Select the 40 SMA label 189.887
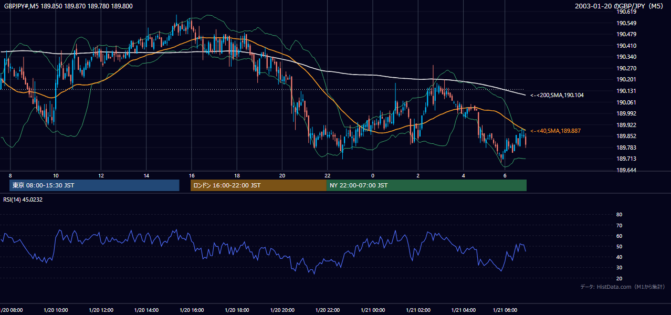 click(555, 130)
